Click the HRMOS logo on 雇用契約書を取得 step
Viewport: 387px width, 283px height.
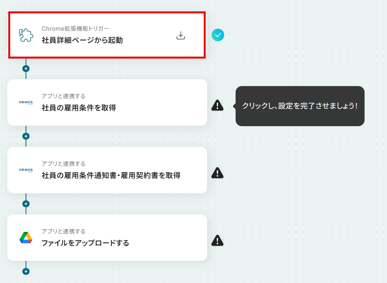26,170
